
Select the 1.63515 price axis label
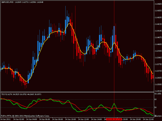tap(158, 91)
